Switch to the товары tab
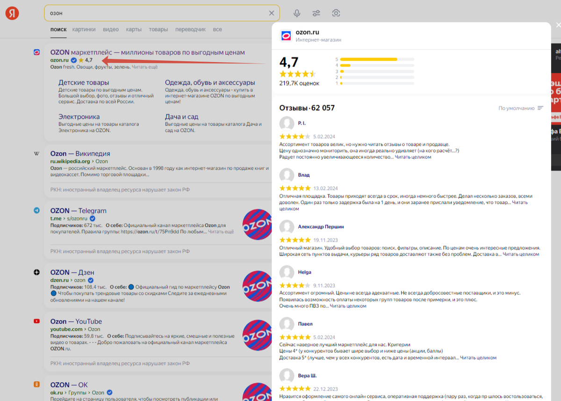561x401 pixels. pyautogui.click(x=158, y=29)
